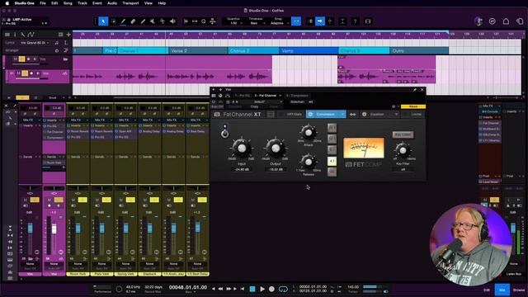Screen dimensions: 528x297
Task: Click the zoom magnifier toolbar icon
Action: tap(204, 21)
